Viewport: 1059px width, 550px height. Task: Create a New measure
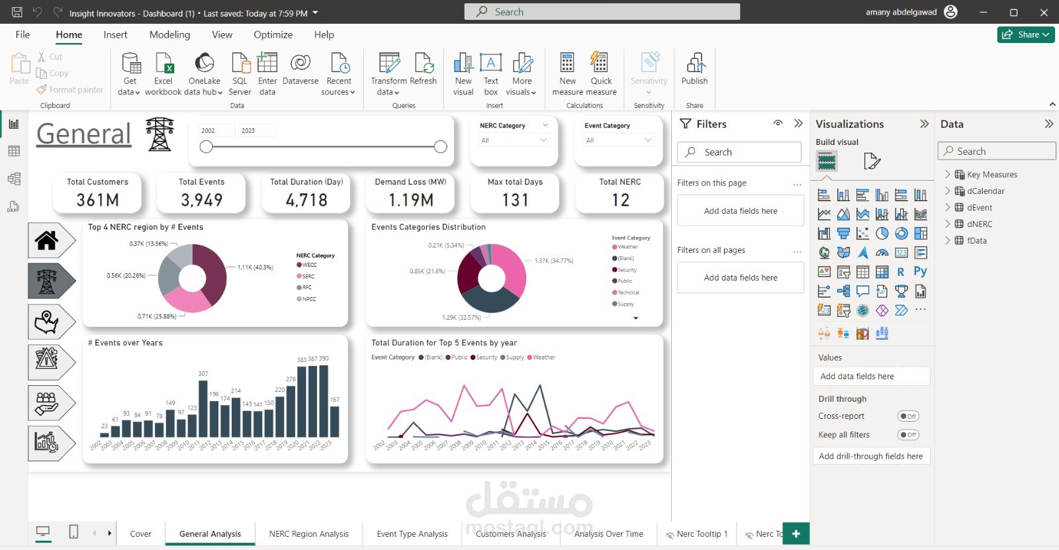pos(567,73)
